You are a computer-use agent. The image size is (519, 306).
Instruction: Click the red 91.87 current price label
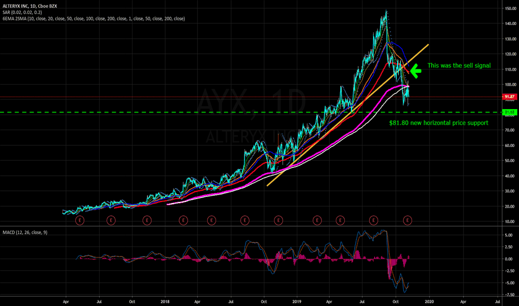510,97
